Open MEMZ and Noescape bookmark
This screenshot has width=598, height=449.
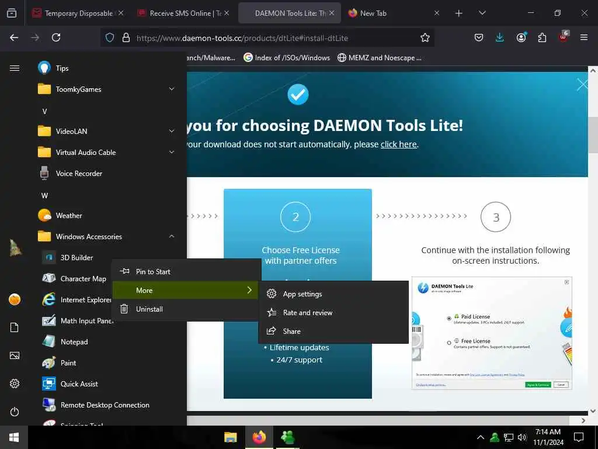380,58
